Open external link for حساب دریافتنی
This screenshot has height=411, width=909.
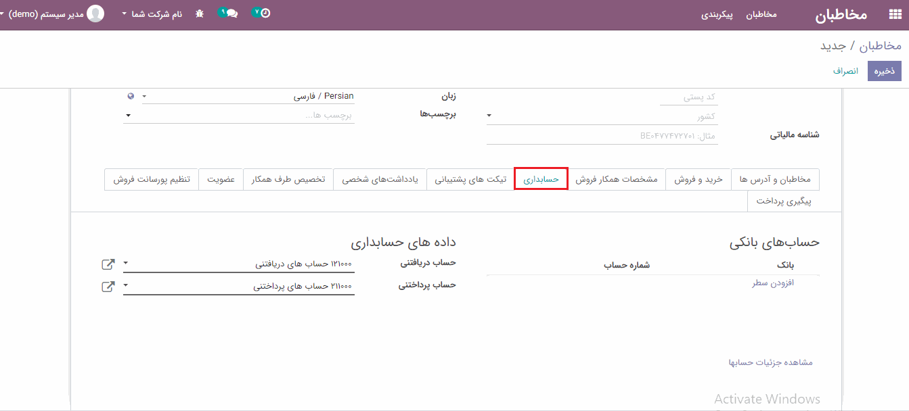click(x=108, y=264)
